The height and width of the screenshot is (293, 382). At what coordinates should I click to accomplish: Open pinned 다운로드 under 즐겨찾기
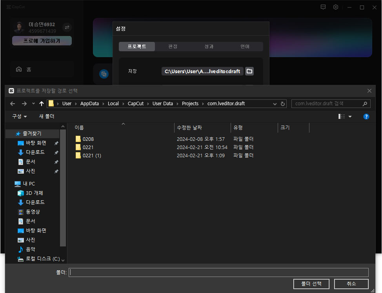(x=35, y=152)
